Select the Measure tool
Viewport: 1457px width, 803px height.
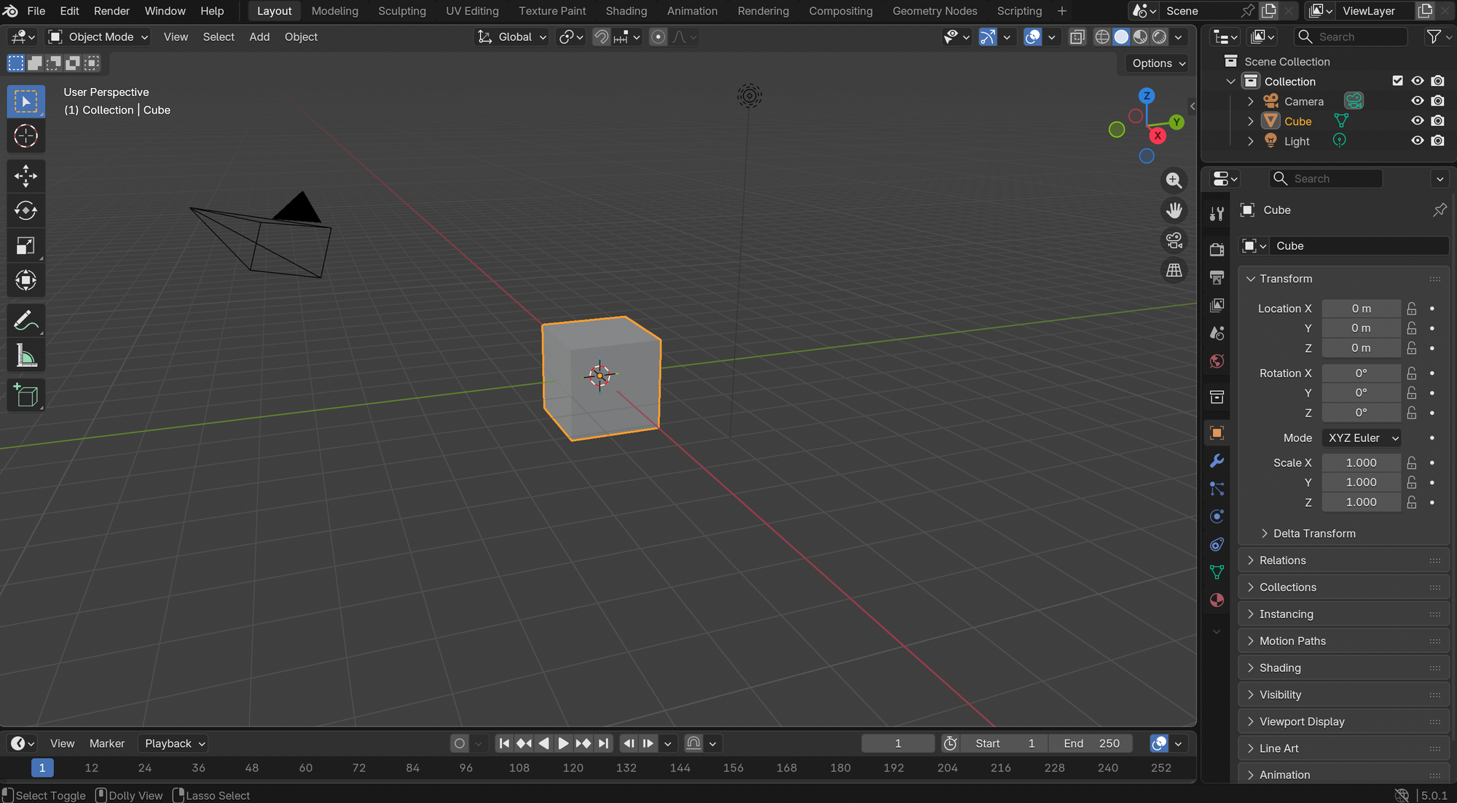[x=25, y=356]
